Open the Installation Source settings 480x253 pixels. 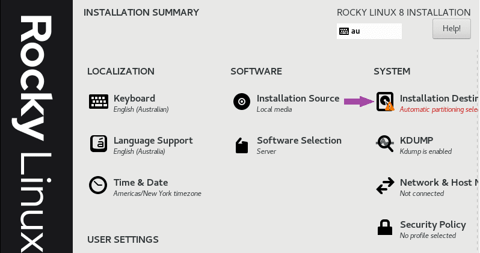(x=298, y=99)
